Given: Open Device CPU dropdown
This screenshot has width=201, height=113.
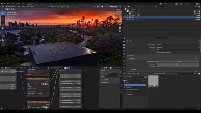Looking at the screenshot, I should 178,50.
